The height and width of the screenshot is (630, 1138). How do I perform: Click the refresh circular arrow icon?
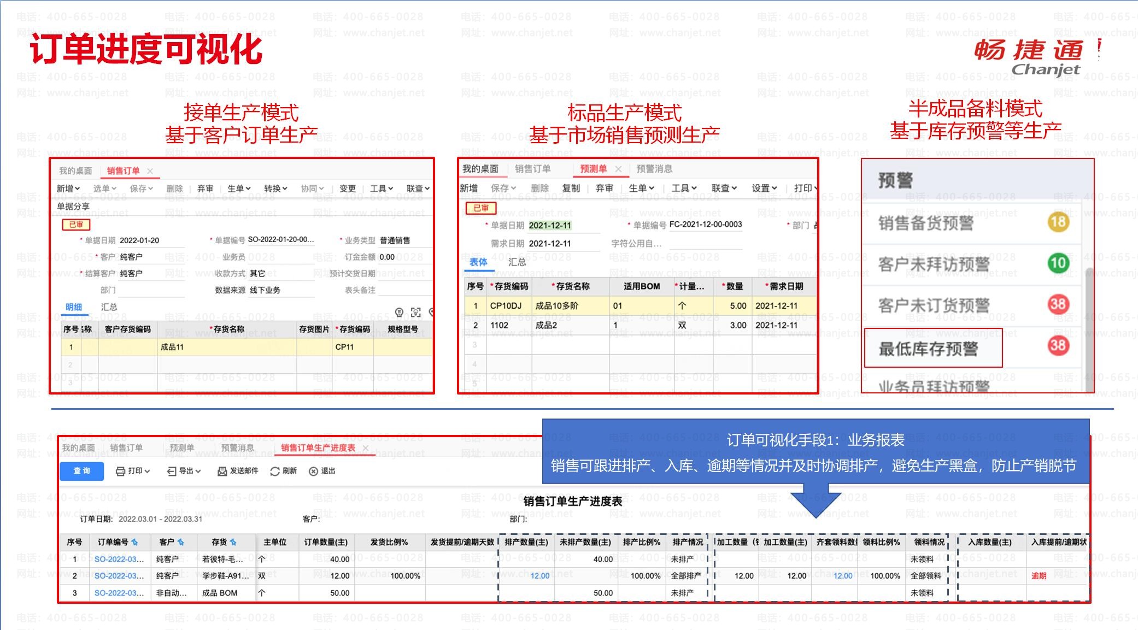coord(274,472)
